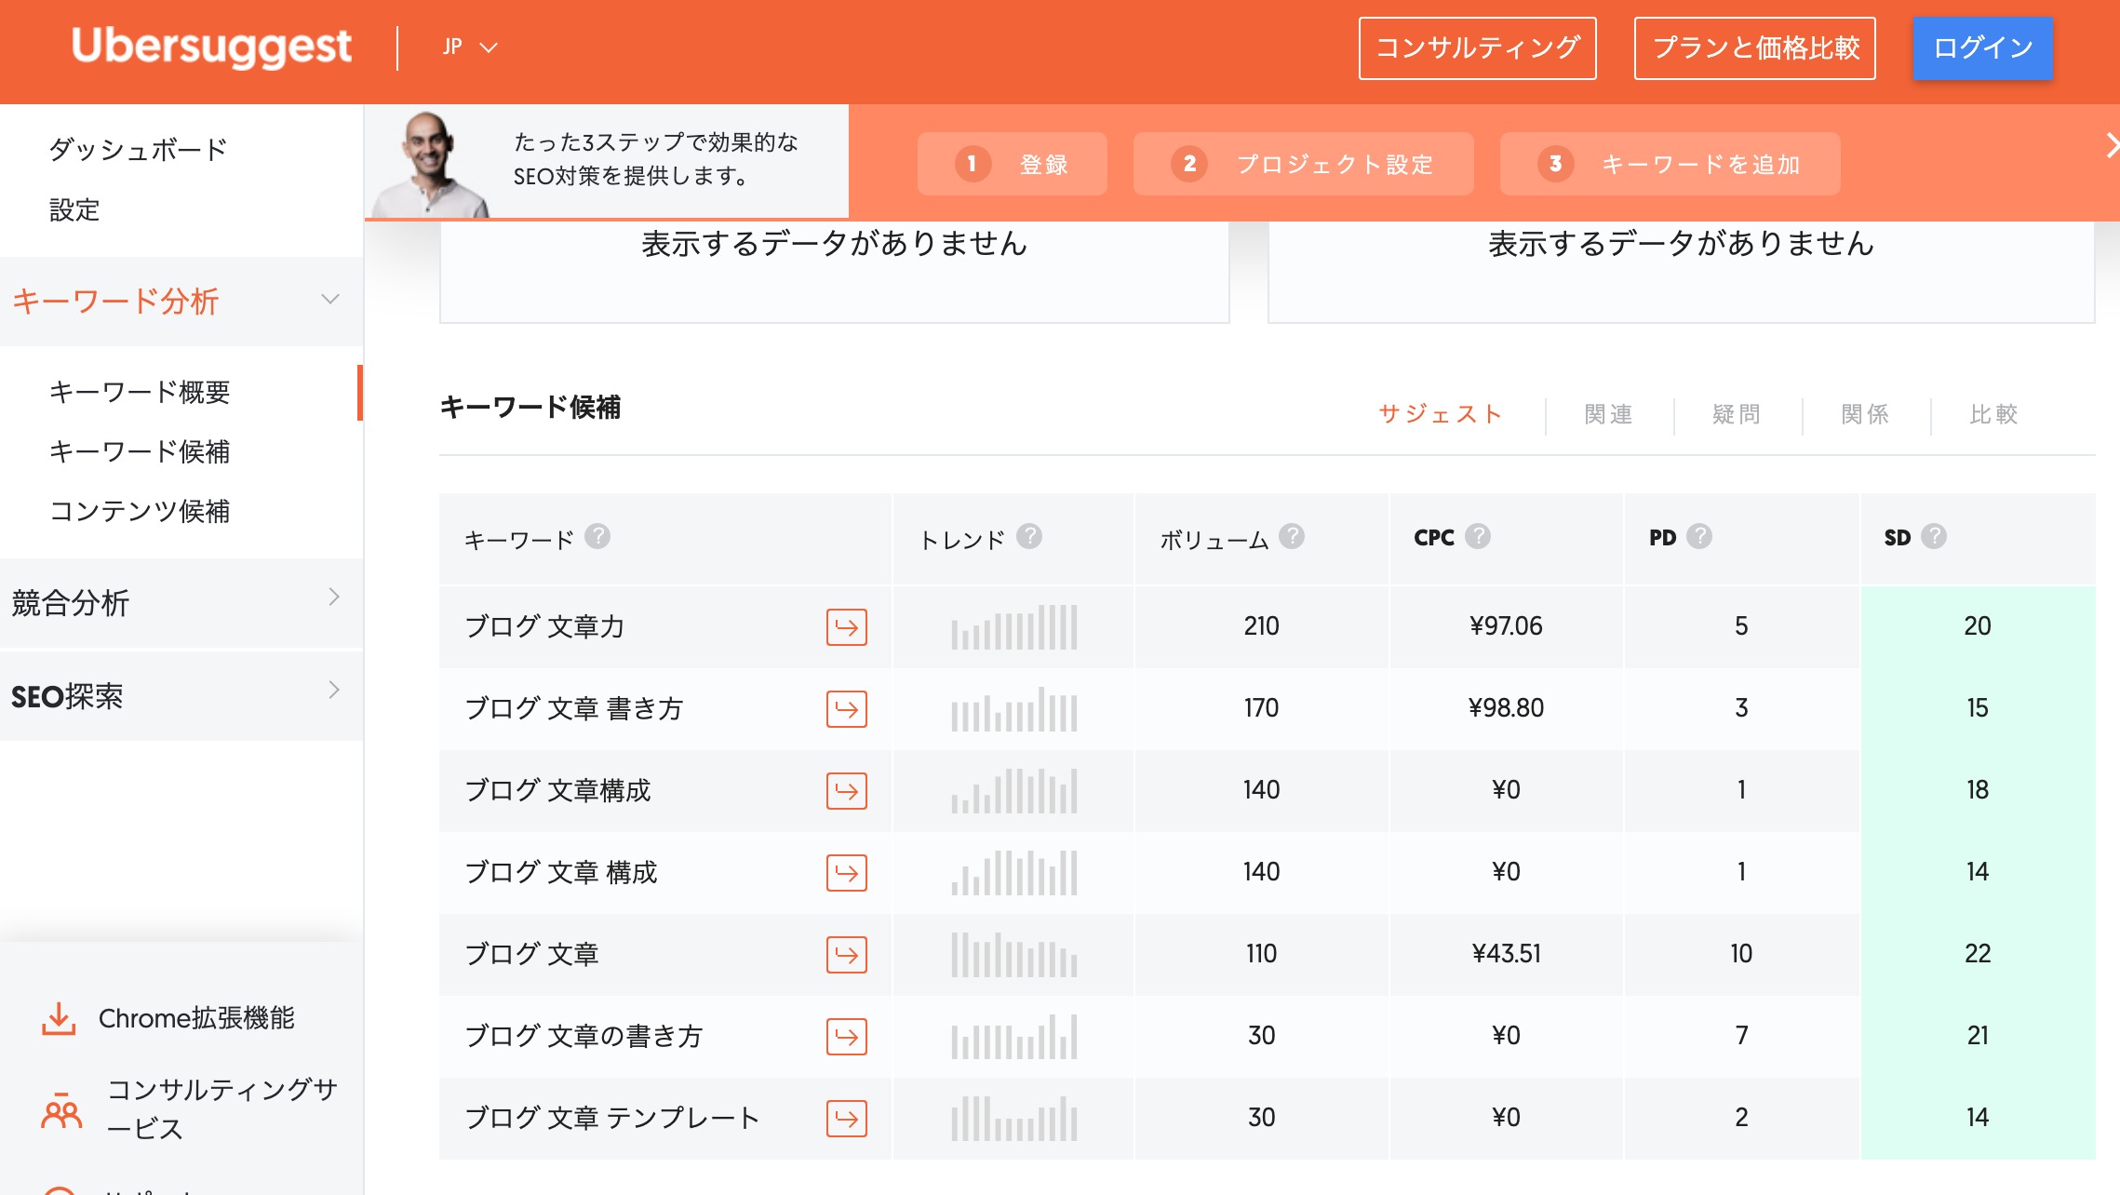Click the ログイン button
The height and width of the screenshot is (1195, 2120).
pyautogui.click(x=1982, y=48)
